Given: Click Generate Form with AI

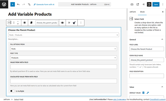Looking at the screenshot, I should [44, 4].
